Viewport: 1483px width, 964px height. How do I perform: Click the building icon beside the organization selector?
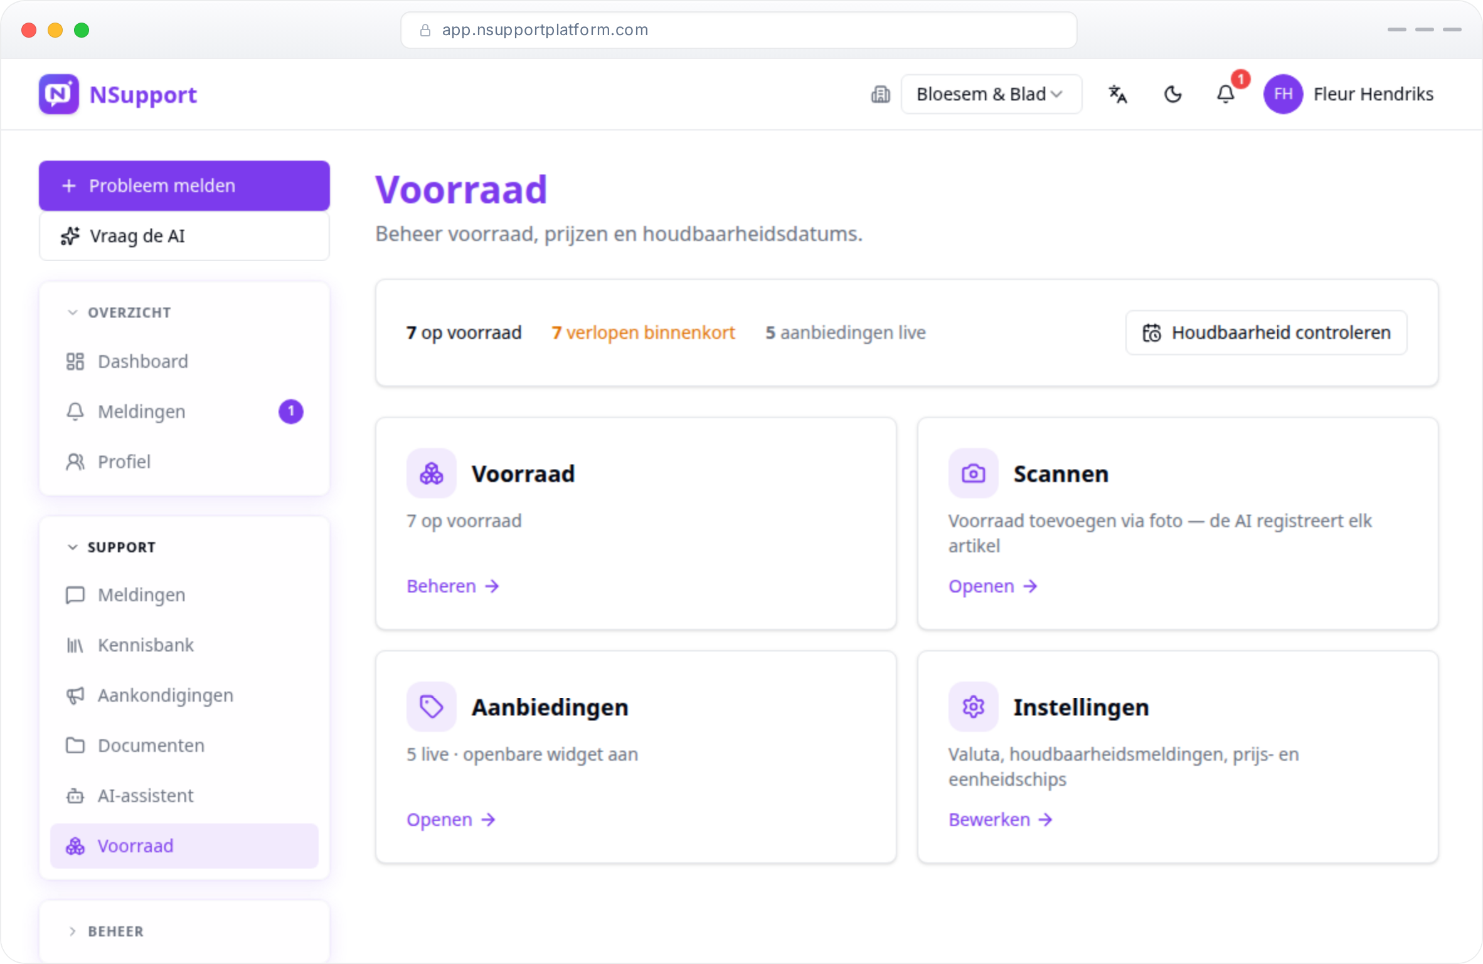tap(880, 94)
